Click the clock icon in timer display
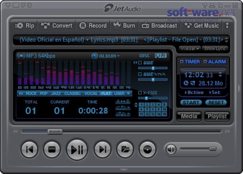243x174 pixels. click(x=186, y=83)
